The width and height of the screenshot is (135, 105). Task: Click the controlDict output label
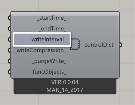[99, 45]
